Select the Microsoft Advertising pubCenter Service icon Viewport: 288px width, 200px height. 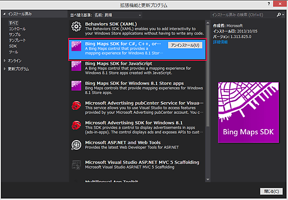[x=76, y=106]
